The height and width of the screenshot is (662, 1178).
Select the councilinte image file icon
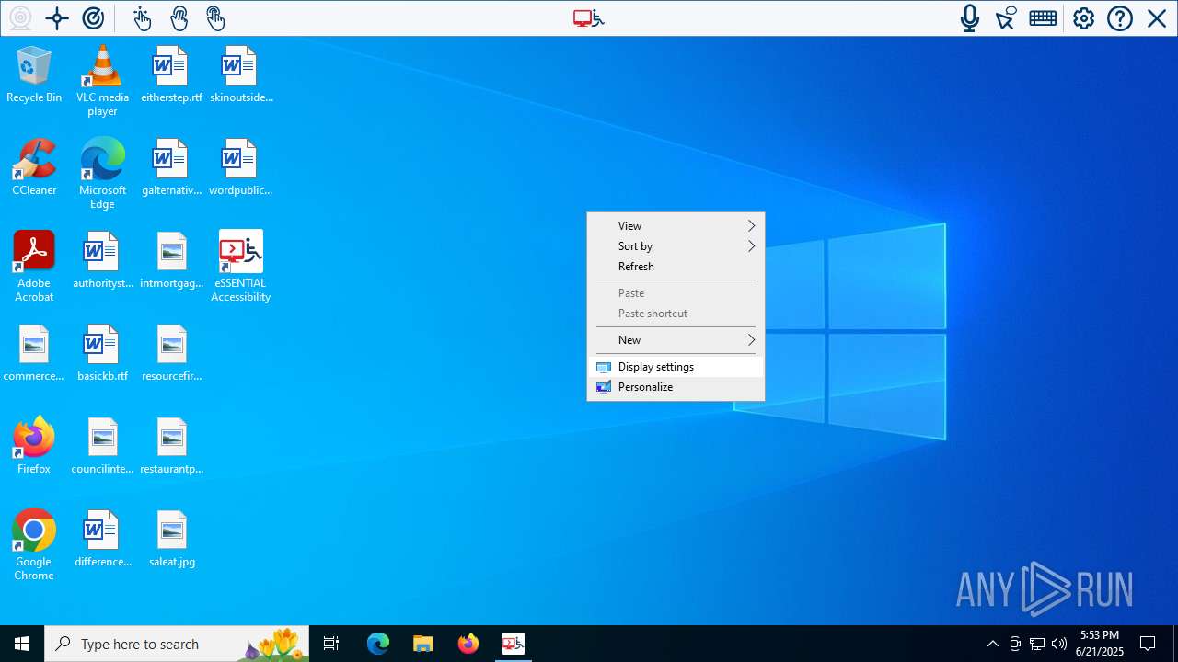[102, 446]
